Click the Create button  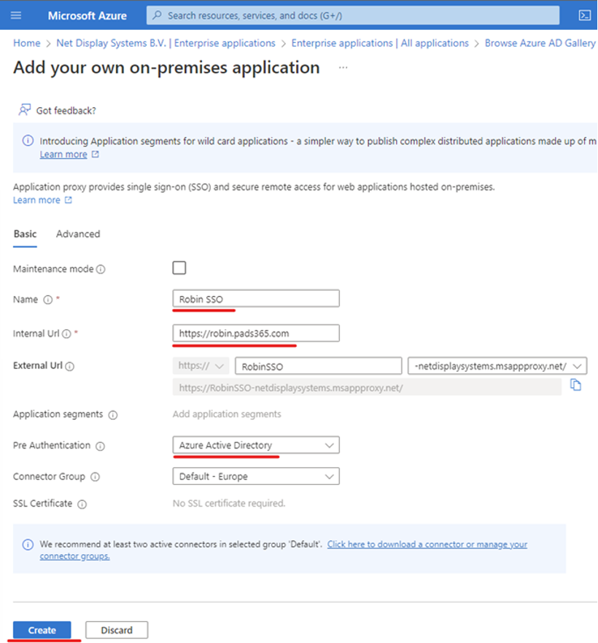42,631
